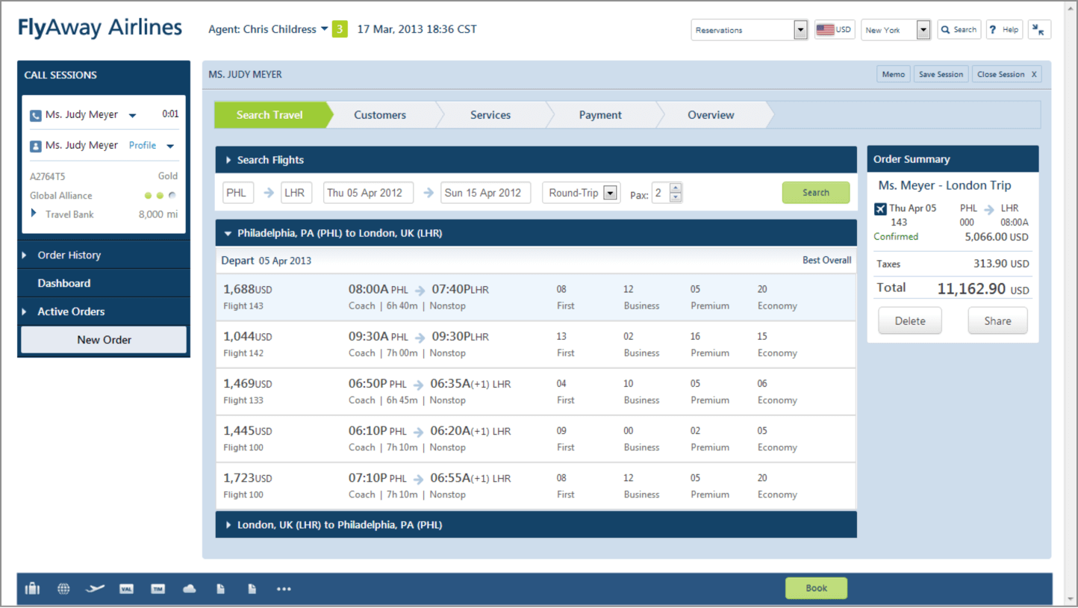The width and height of the screenshot is (1078, 608).
Task: Select the VAL tool icon
Action: tap(126, 589)
